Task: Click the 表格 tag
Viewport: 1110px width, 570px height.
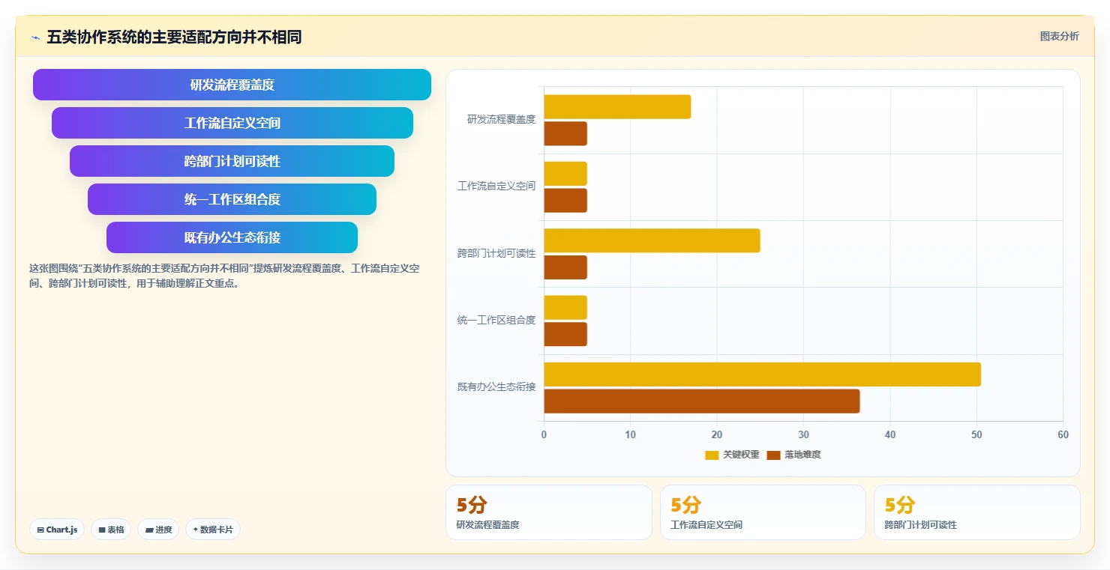Action: pos(111,530)
